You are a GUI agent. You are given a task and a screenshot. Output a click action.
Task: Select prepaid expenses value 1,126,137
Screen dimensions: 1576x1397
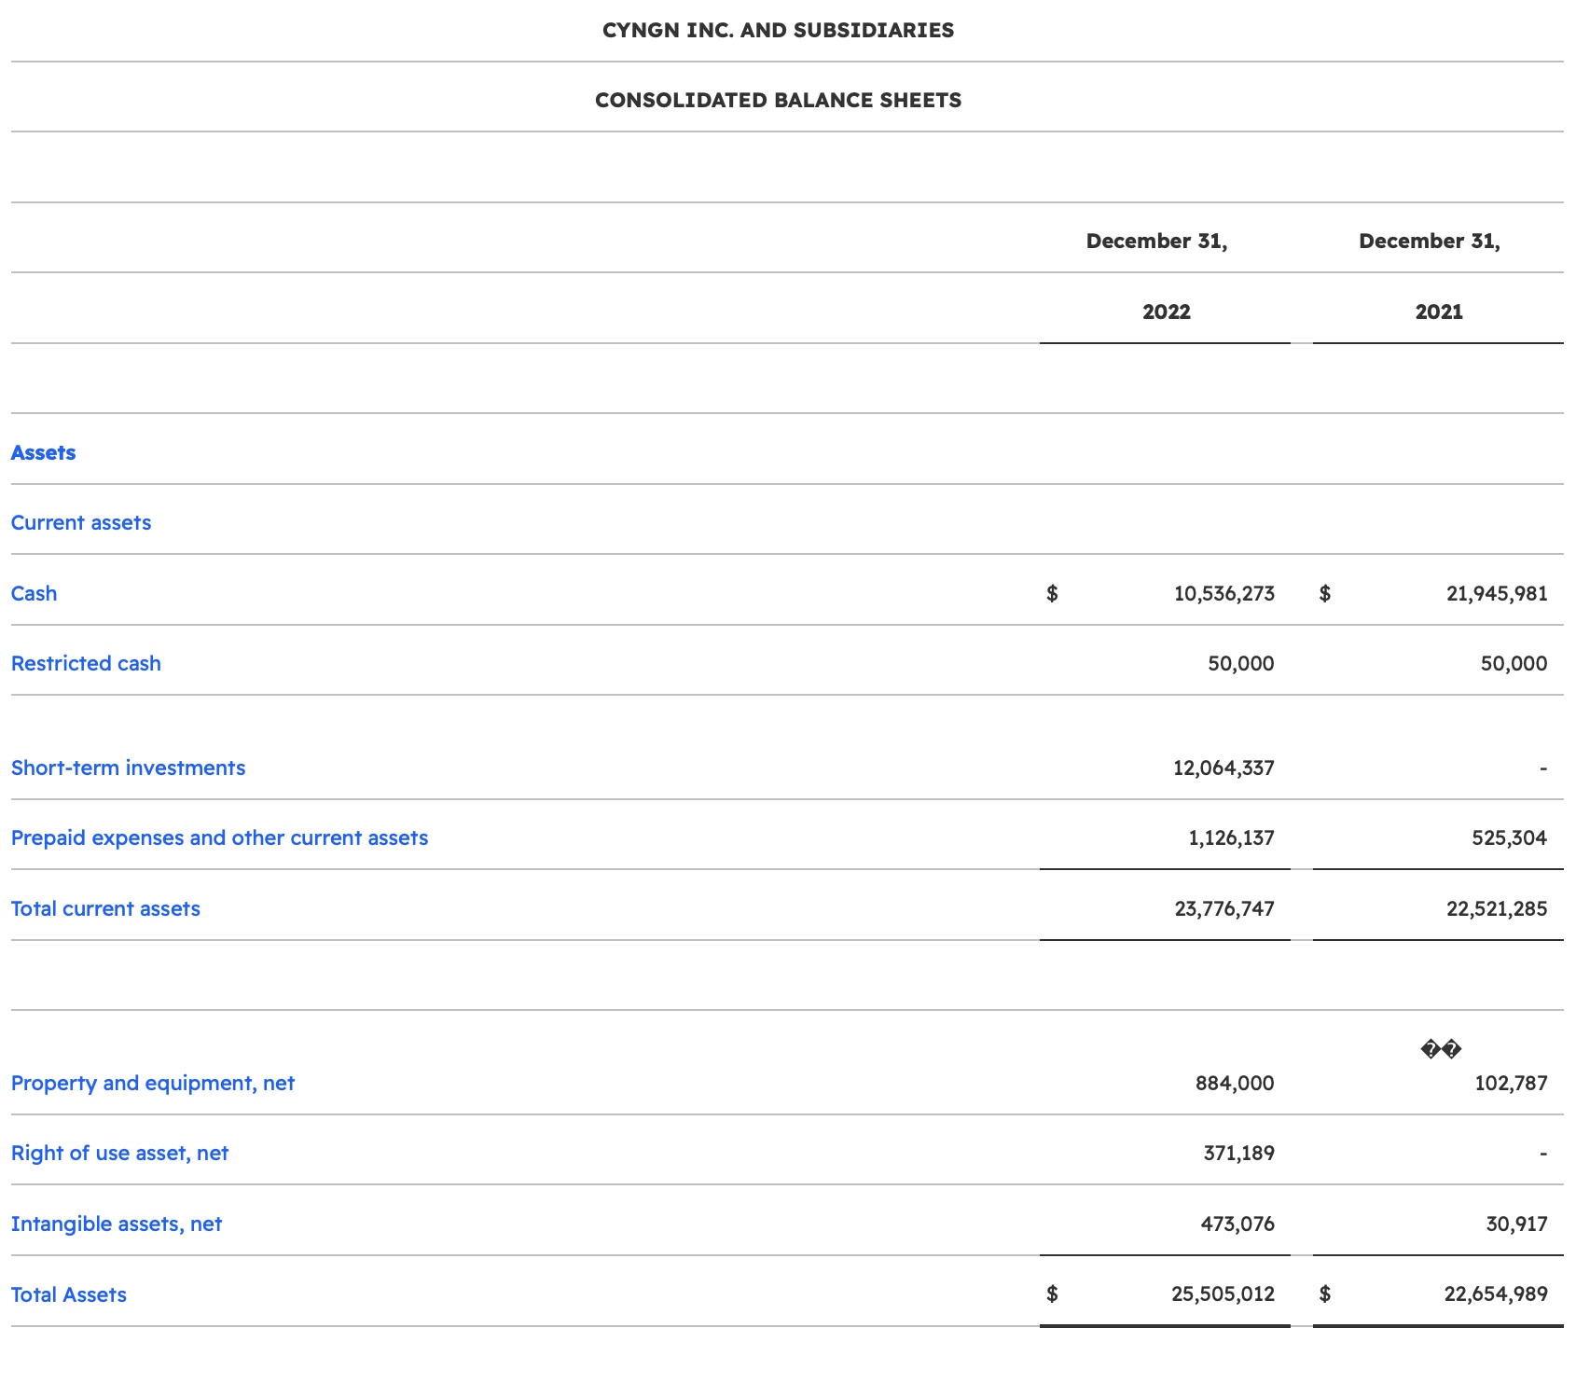(1231, 837)
